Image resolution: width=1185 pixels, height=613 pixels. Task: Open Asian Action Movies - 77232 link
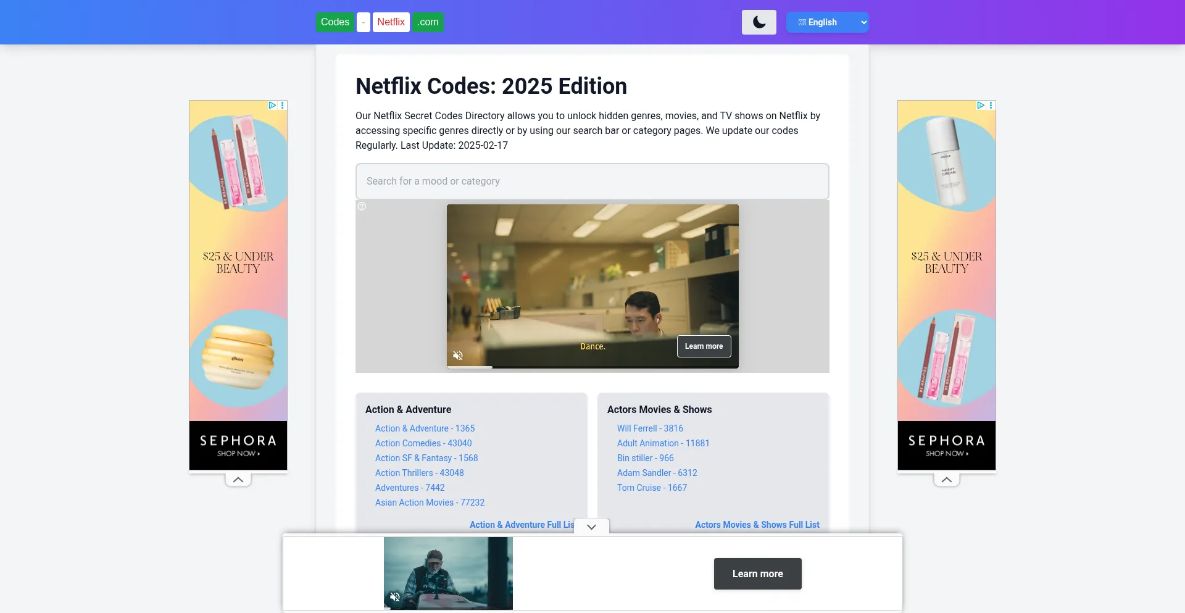430,502
